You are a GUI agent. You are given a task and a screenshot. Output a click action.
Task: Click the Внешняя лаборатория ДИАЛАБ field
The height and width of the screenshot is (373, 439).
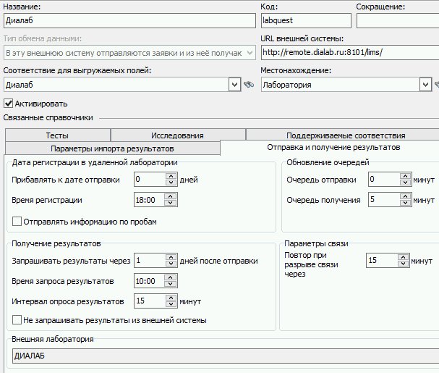(x=226, y=356)
